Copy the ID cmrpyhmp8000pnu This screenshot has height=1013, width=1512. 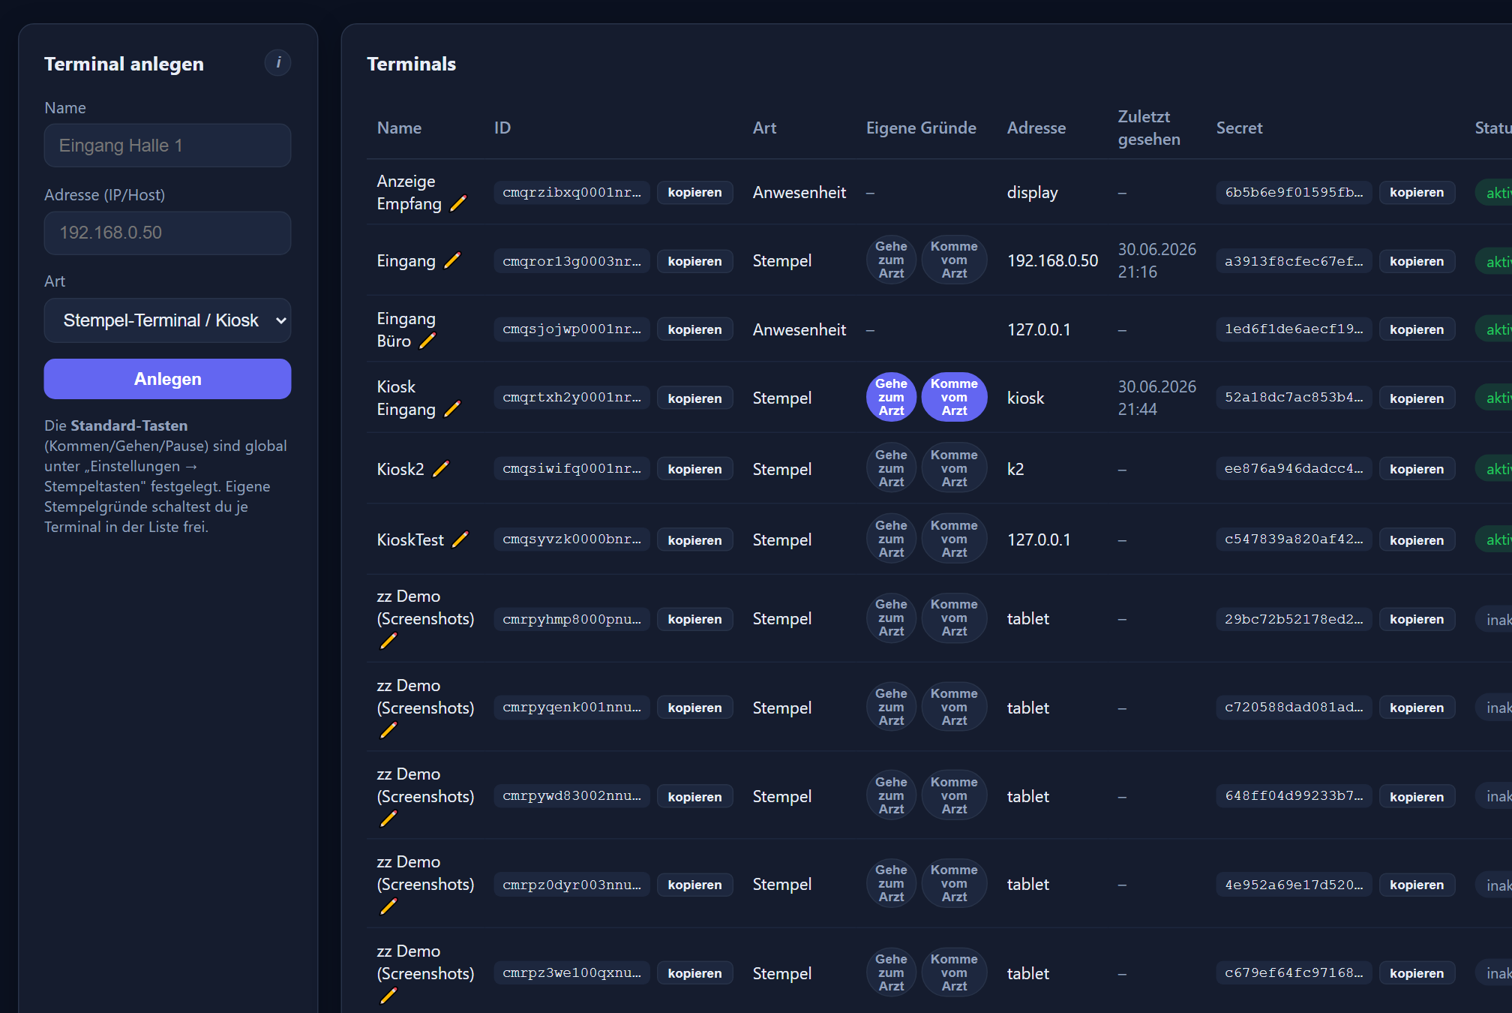(694, 619)
